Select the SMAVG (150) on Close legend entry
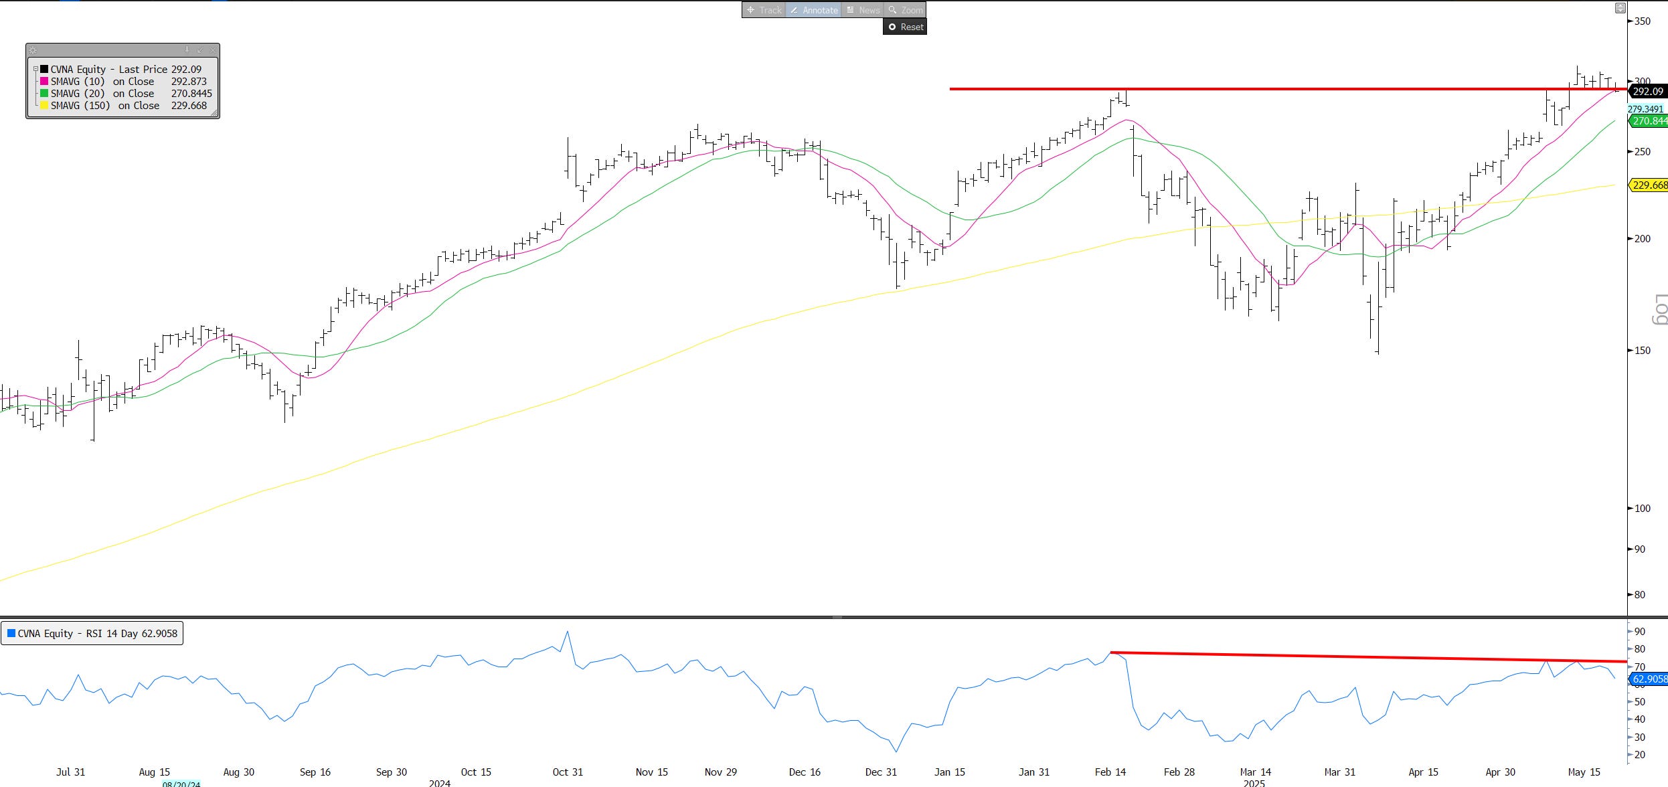The image size is (1668, 787). [x=105, y=106]
